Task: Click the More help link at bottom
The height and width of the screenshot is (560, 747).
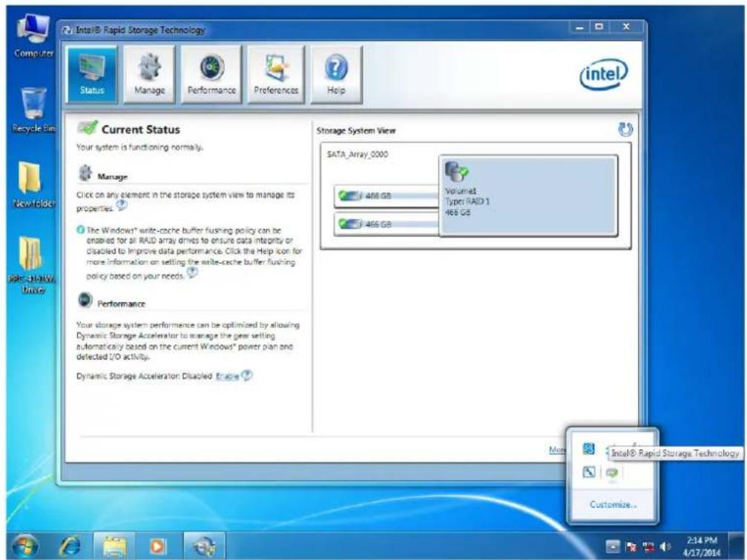Action: (557, 450)
